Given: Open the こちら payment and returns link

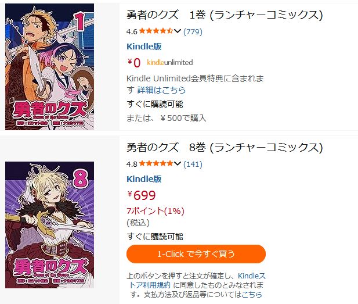Looking at the screenshot, I should coord(252,294).
